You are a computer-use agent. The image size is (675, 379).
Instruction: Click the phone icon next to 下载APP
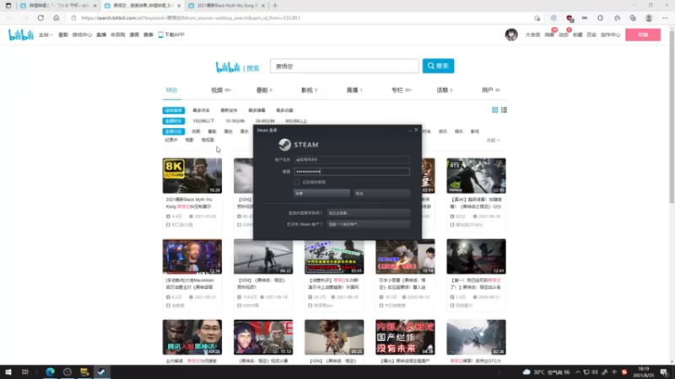[x=160, y=35]
